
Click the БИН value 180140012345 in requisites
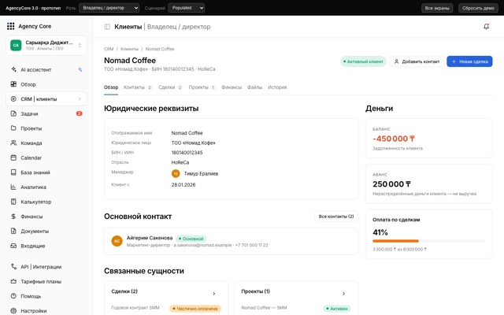coord(187,152)
